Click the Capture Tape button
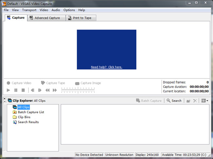Viewport: 213px width, 159px height. point(53,83)
